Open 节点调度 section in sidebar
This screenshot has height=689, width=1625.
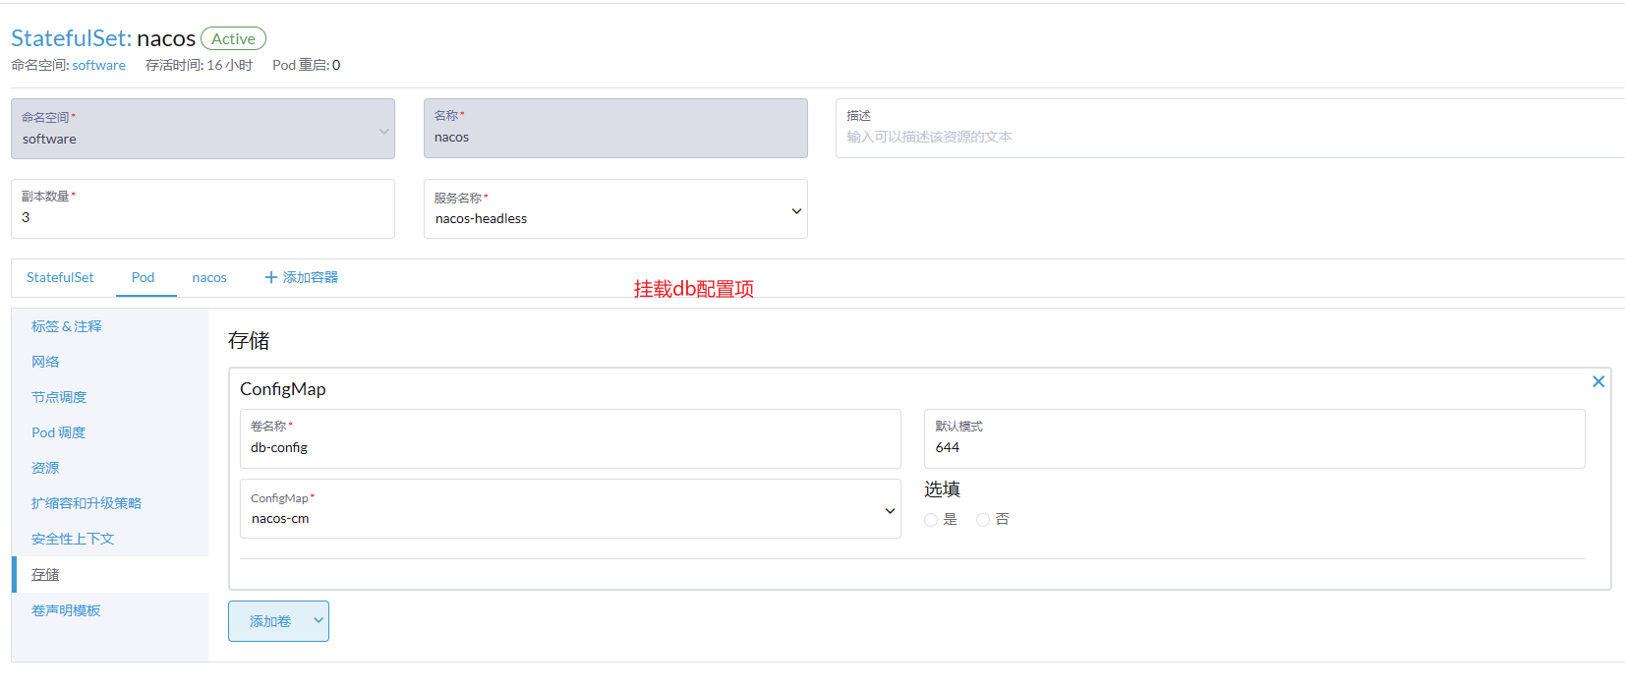point(59,397)
